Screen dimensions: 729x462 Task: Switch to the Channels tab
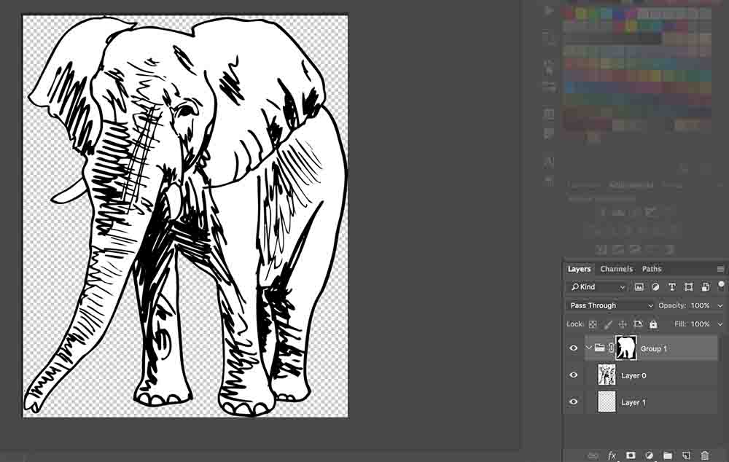tap(617, 269)
